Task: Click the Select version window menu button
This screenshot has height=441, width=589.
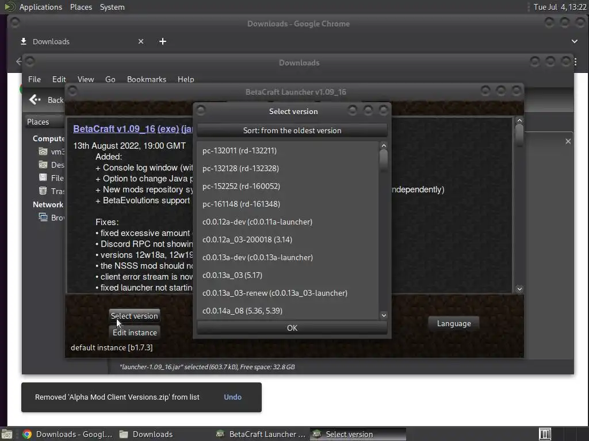Action: 201,110
